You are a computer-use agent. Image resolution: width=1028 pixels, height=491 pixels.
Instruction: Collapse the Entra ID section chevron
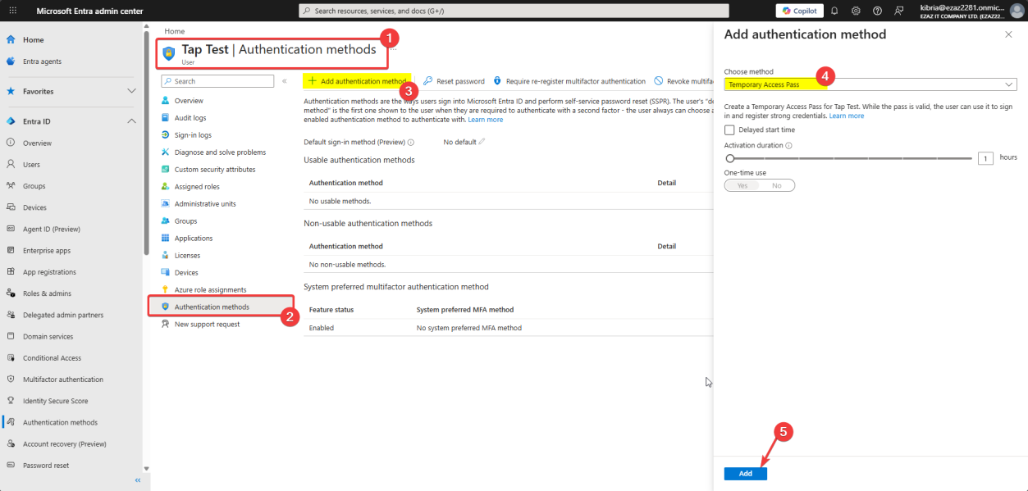(x=131, y=121)
